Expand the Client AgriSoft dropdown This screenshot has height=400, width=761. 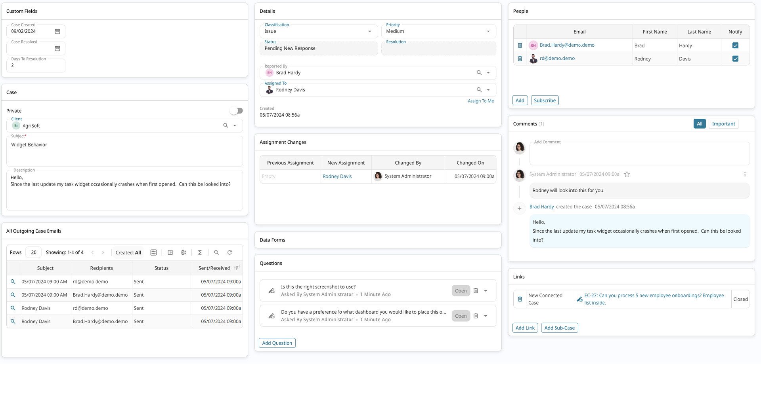click(x=235, y=125)
